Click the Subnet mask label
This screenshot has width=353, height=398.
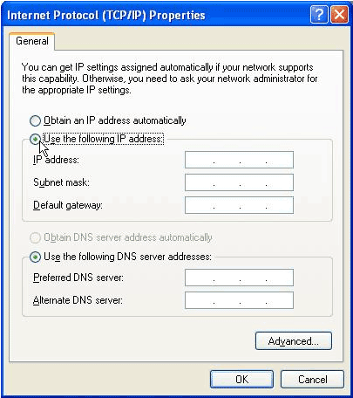pos(61,182)
